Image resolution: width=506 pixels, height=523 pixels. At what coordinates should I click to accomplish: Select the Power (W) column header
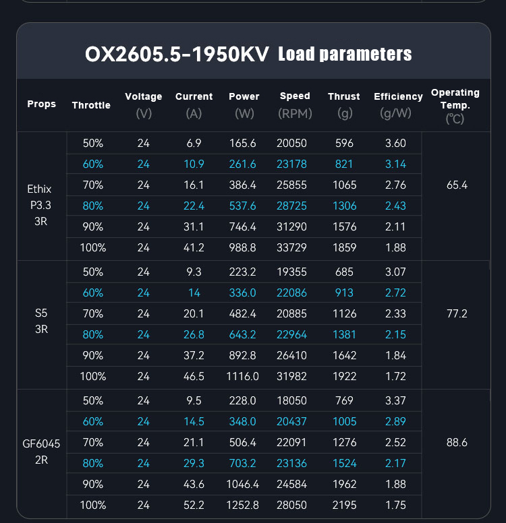coord(244,105)
